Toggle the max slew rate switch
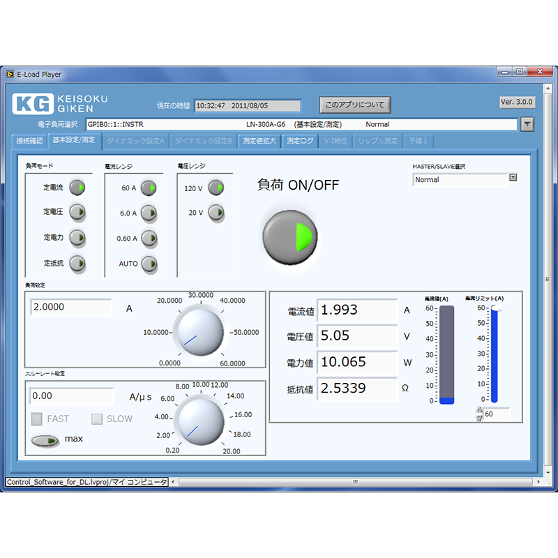558x558 pixels. click(45, 440)
